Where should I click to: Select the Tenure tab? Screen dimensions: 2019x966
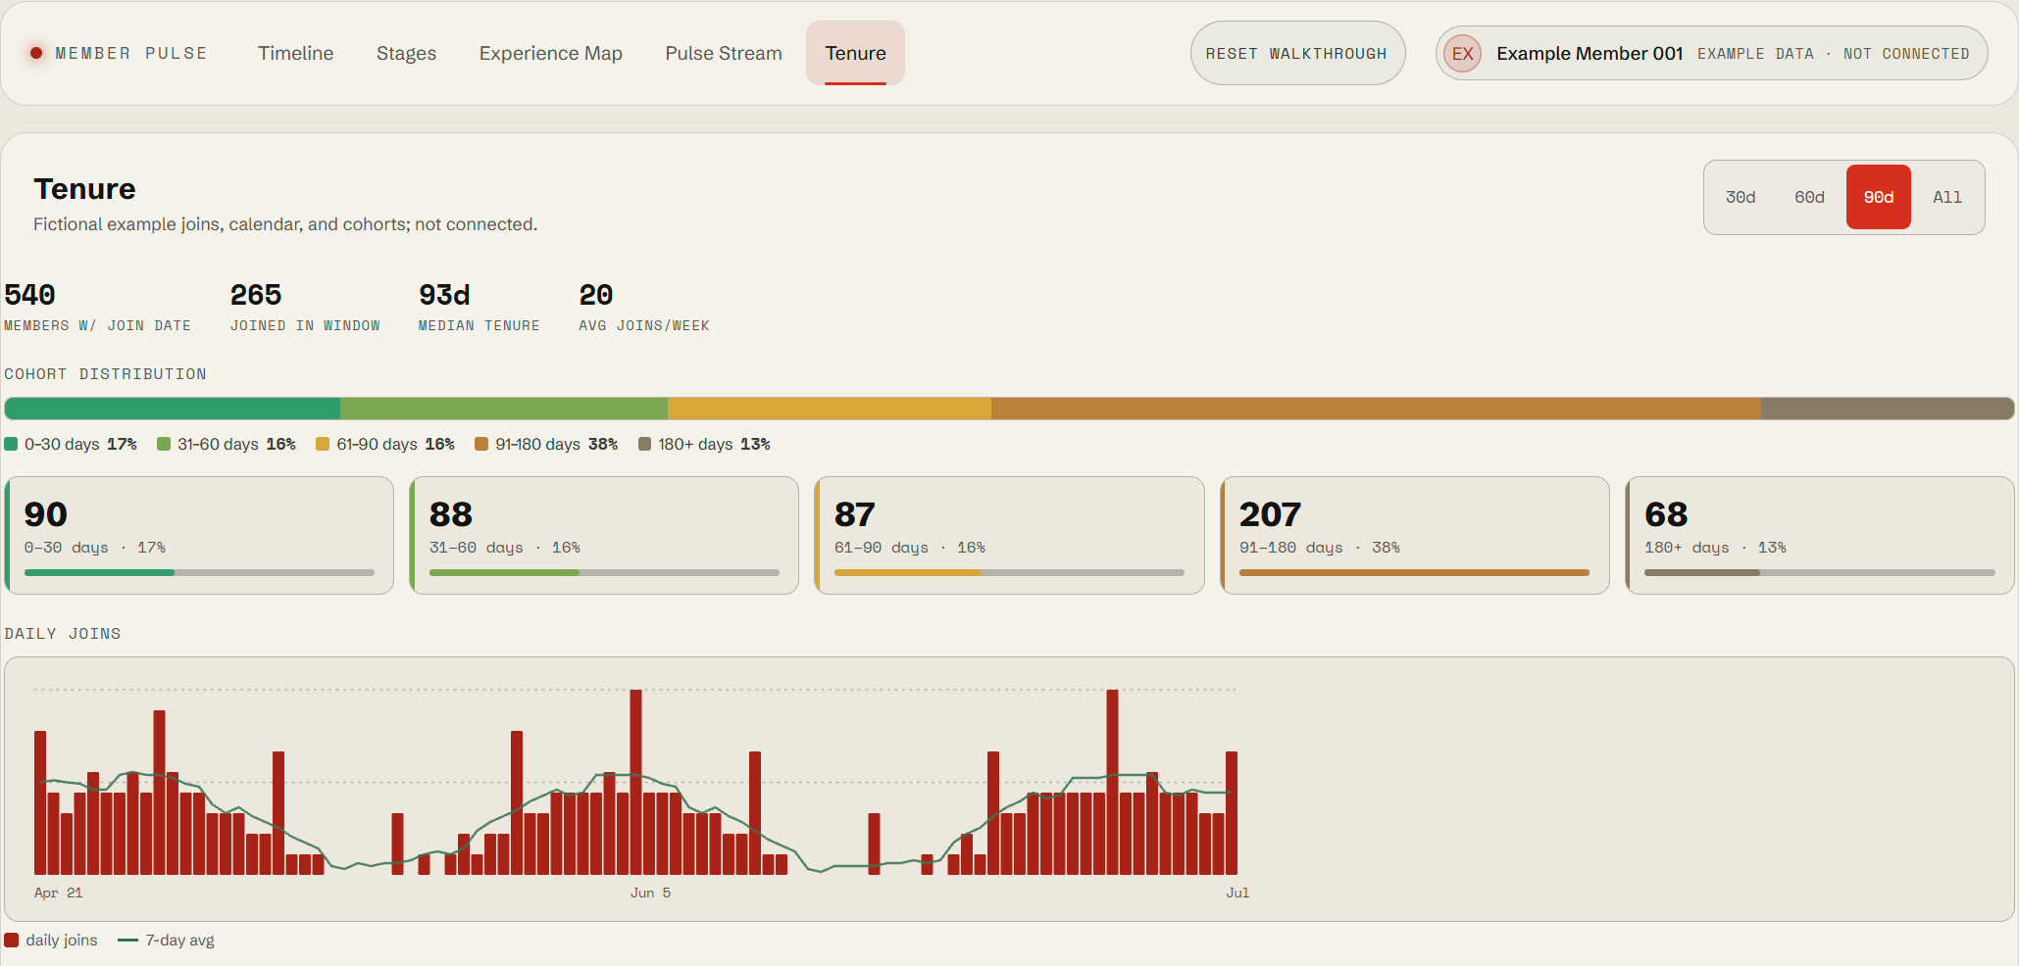[x=855, y=53]
